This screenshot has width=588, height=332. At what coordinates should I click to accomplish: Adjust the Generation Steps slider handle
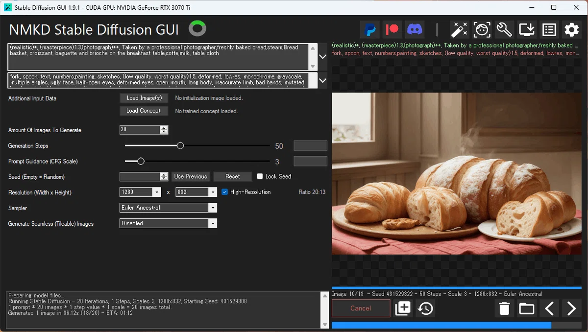[x=180, y=145]
